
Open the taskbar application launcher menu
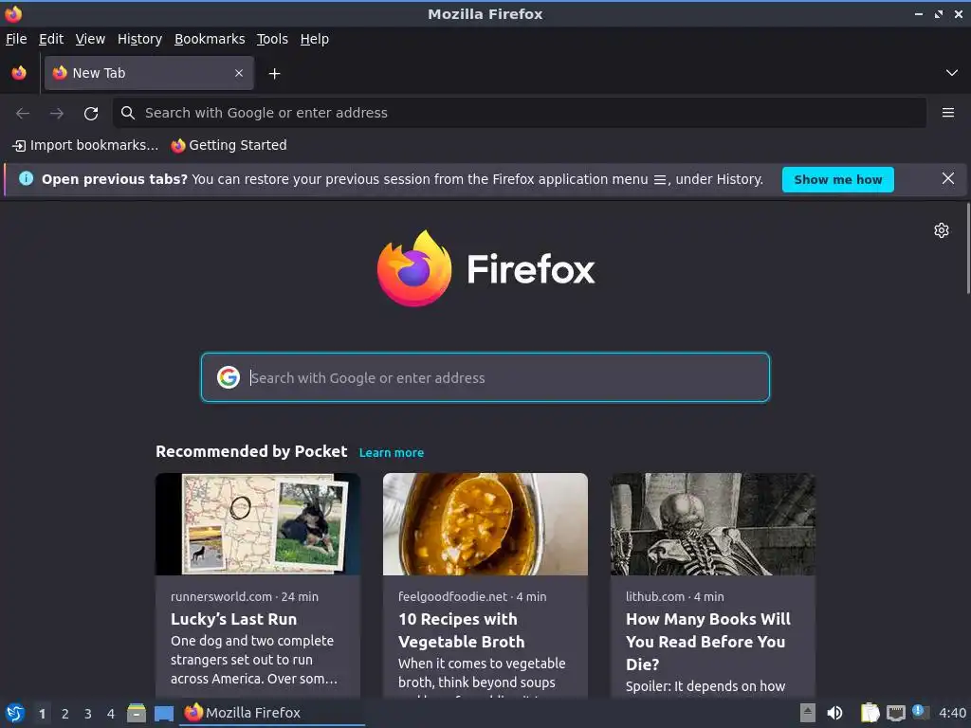(x=15, y=713)
